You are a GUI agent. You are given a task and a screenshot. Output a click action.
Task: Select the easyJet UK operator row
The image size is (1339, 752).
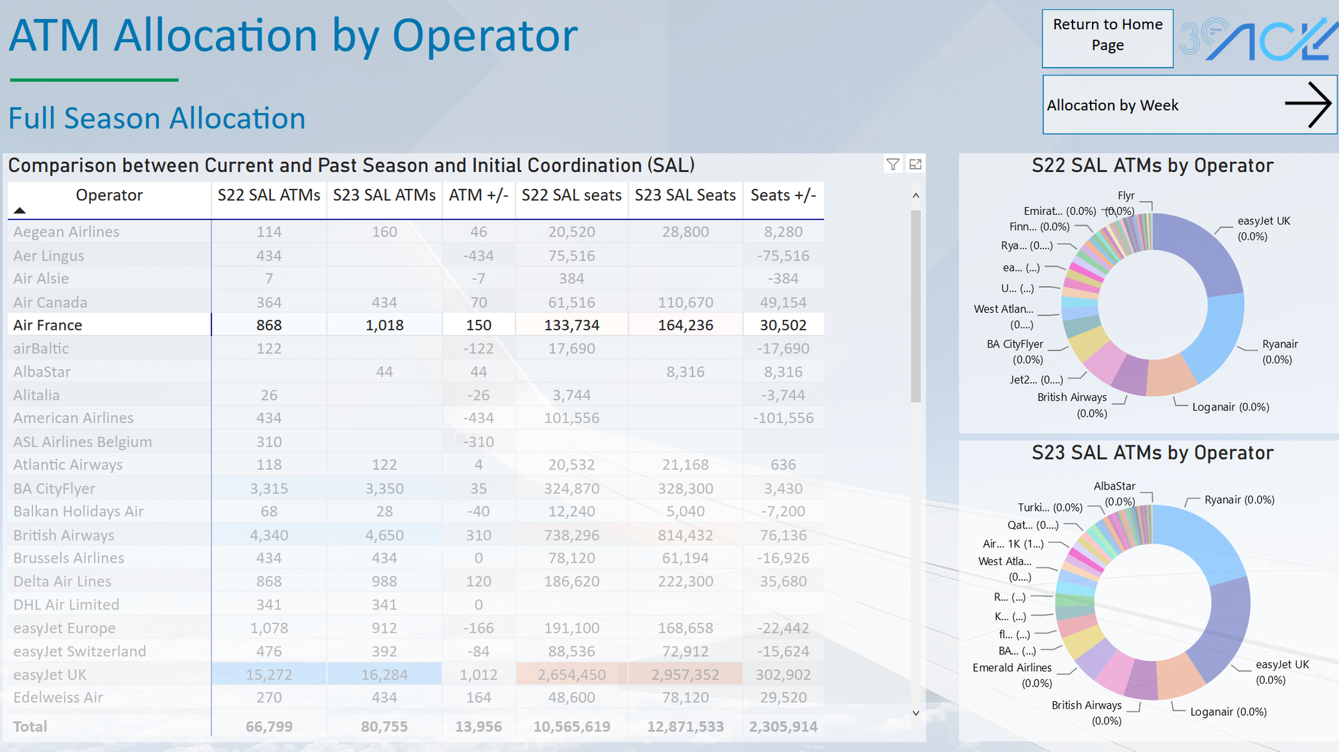pos(50,674)
